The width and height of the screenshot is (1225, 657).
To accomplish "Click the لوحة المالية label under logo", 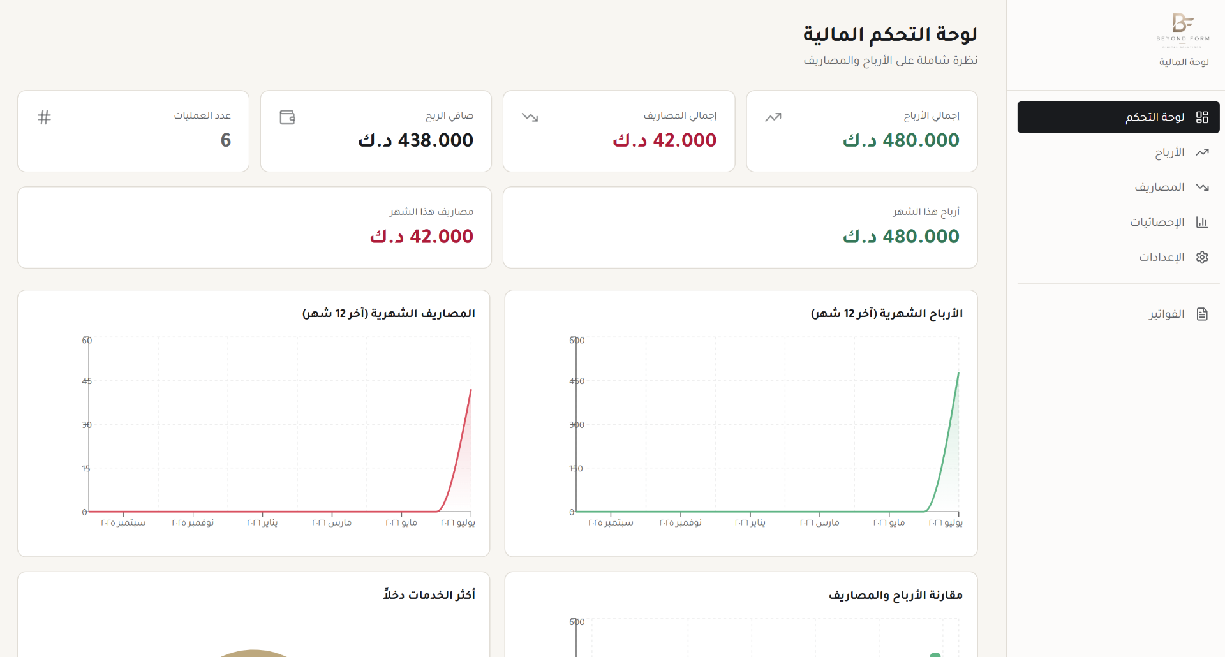I will tap(1184, 62).
